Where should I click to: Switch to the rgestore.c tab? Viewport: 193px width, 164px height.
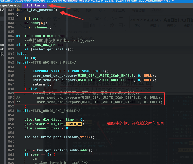point(10,5)
